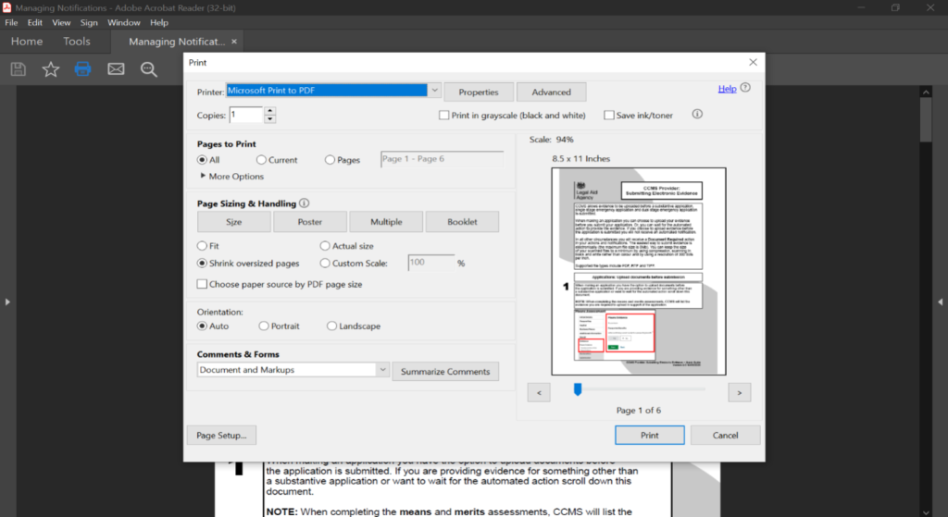The width and height of the screenshot is (948, 517).
Task: Click the magnifying glass search icon
Action: [148, 69]
